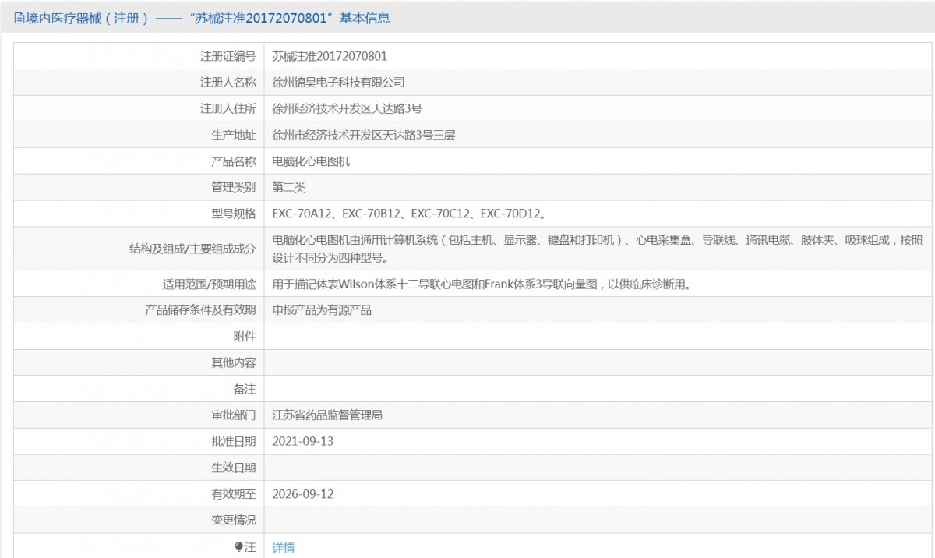The image size is (935, 558).
Task: Click the bullet icon beside 注 label
Action: [238, 547]
